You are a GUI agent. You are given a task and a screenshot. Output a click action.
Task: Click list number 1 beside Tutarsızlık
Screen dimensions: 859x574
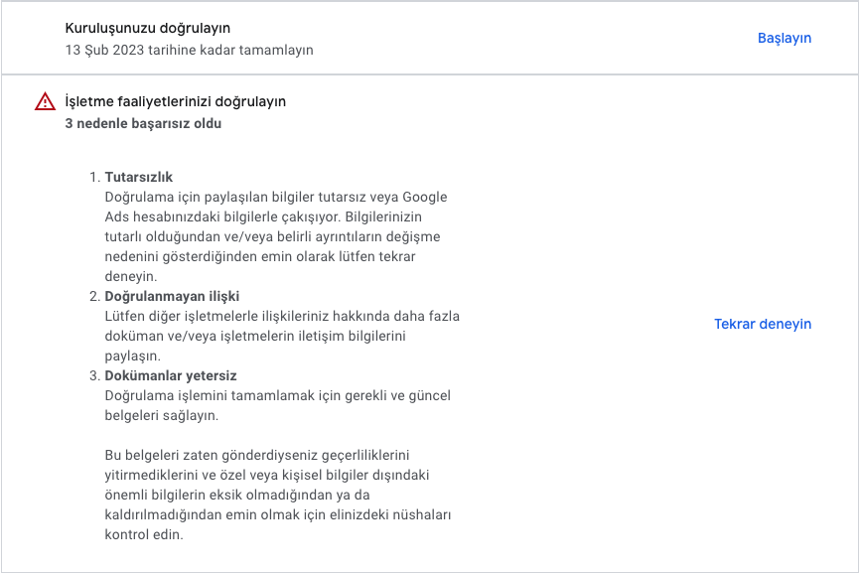[x=94, y=178]
